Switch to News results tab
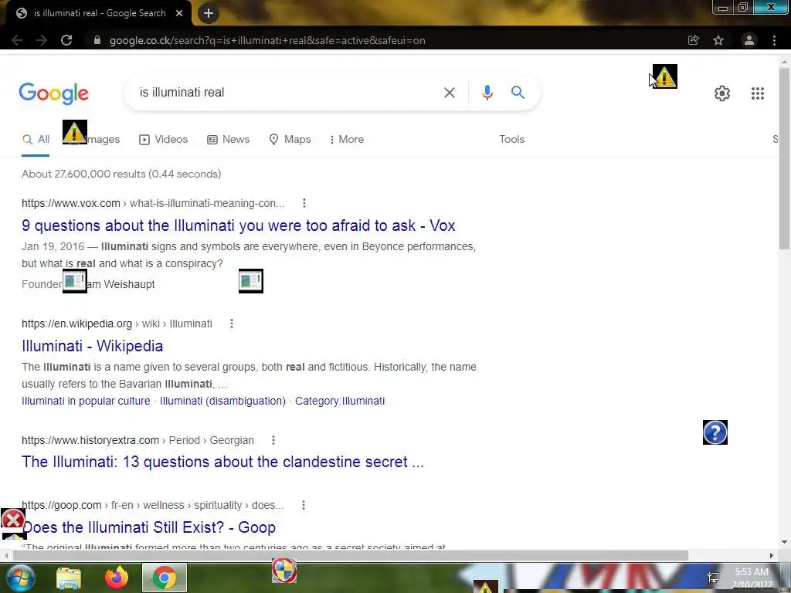791x593 pixels. click(228, 140)
